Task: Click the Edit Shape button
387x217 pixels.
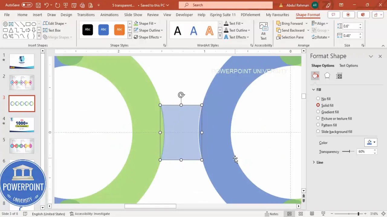Action: point(56,23)
